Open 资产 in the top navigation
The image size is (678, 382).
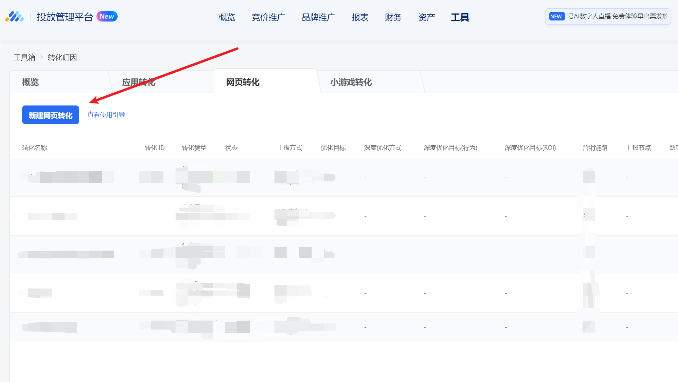426,17
